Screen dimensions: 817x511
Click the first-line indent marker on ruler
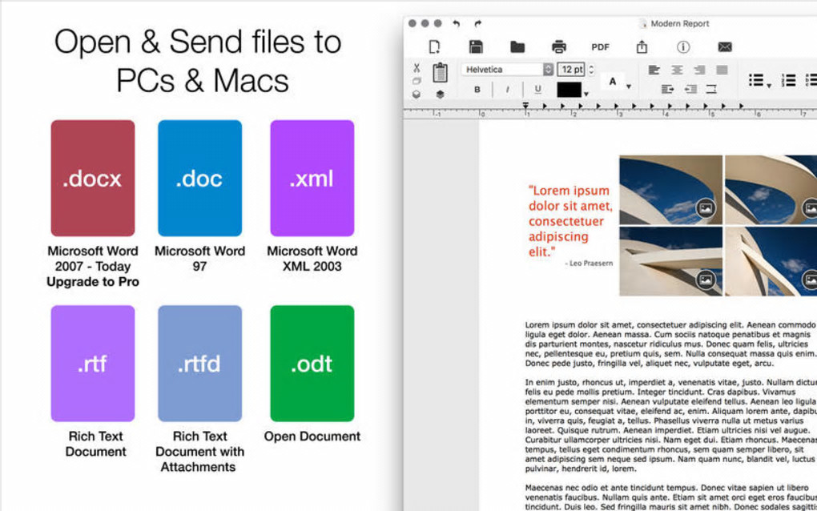[525, 105]
